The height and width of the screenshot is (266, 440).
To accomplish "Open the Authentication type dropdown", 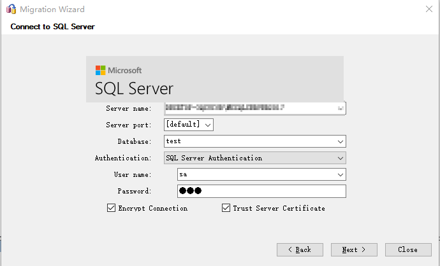I will tap(255, 158).
